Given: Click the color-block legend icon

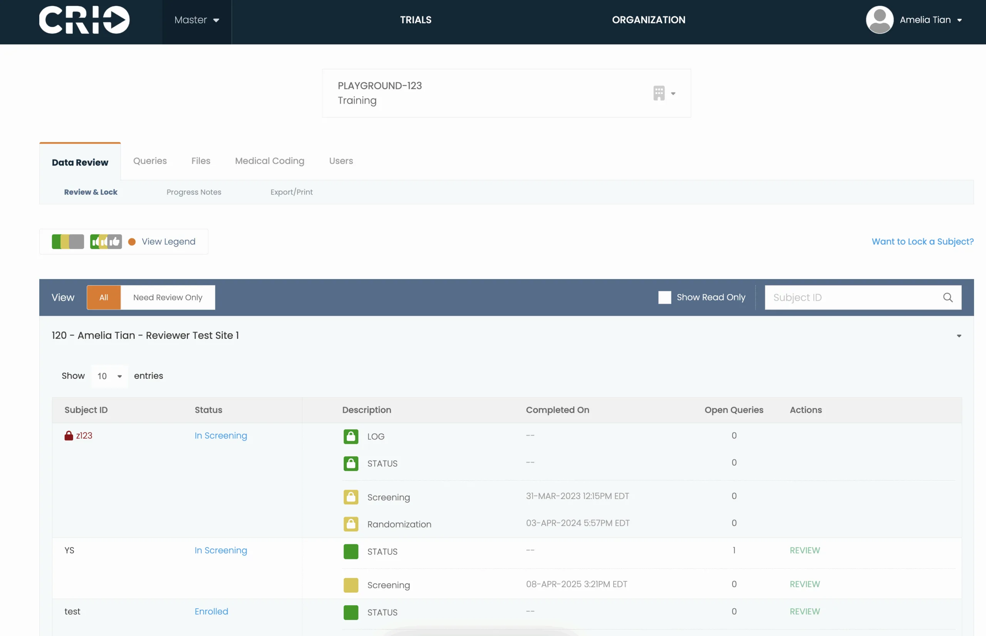Looking at the screenshot, I should [x=68, y=242].
